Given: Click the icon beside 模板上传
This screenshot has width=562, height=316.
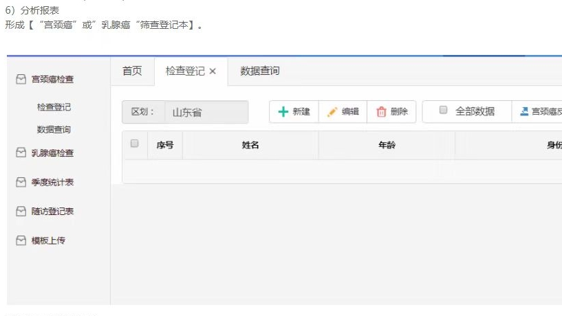Looking at the screenshot, I should click(x=21, y=241).
